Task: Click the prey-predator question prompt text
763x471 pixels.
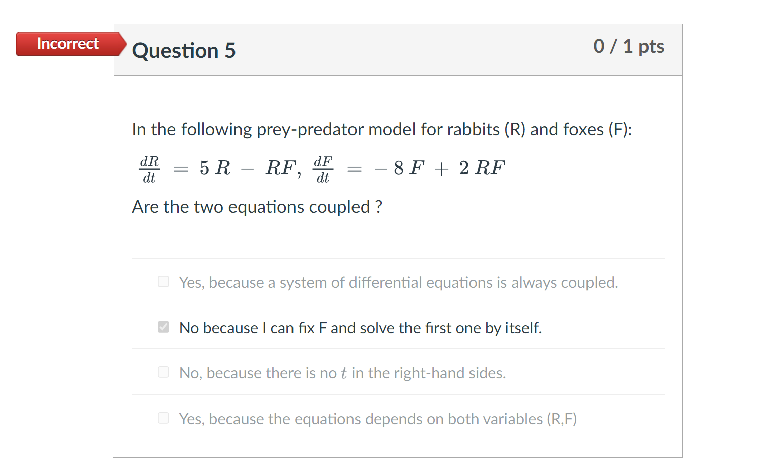Action: (x=382, y=129)
